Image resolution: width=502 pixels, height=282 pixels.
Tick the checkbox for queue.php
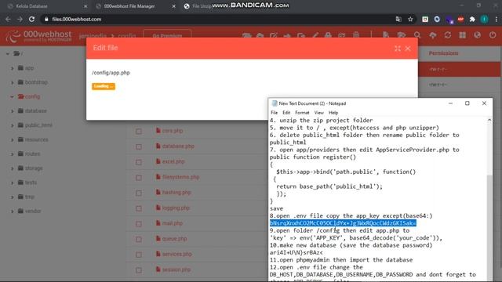139,239
